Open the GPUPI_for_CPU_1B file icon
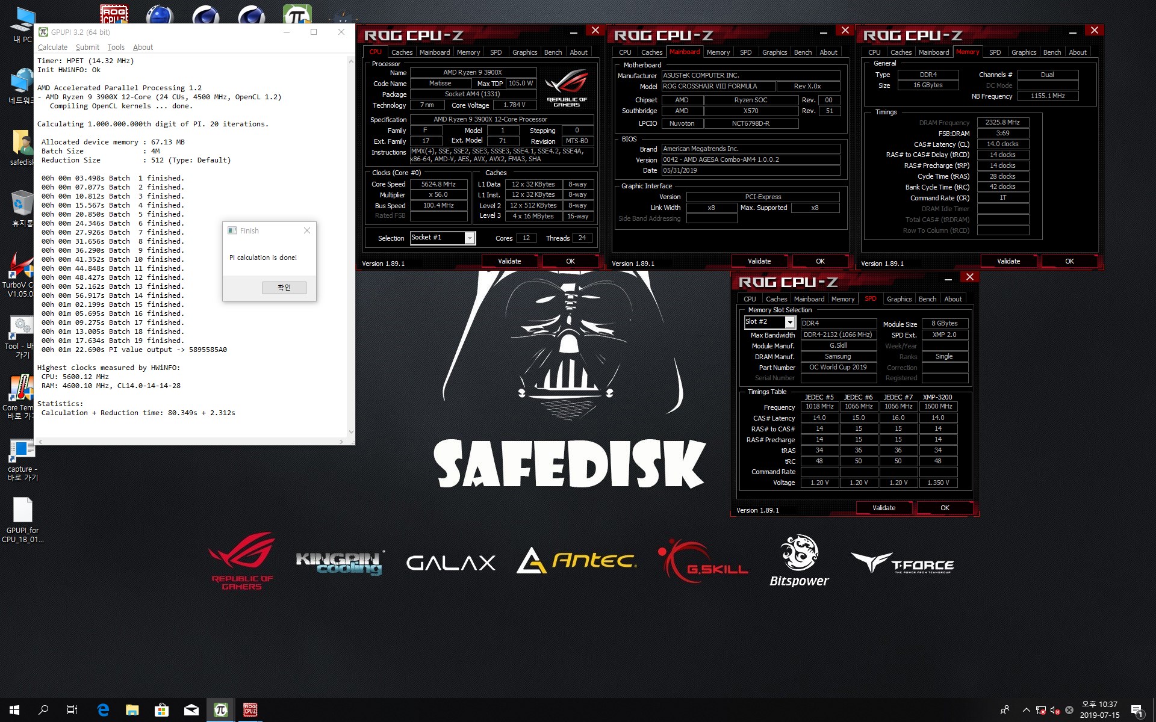The width and height of the screenshot is (1156, 722). (22, 520)
